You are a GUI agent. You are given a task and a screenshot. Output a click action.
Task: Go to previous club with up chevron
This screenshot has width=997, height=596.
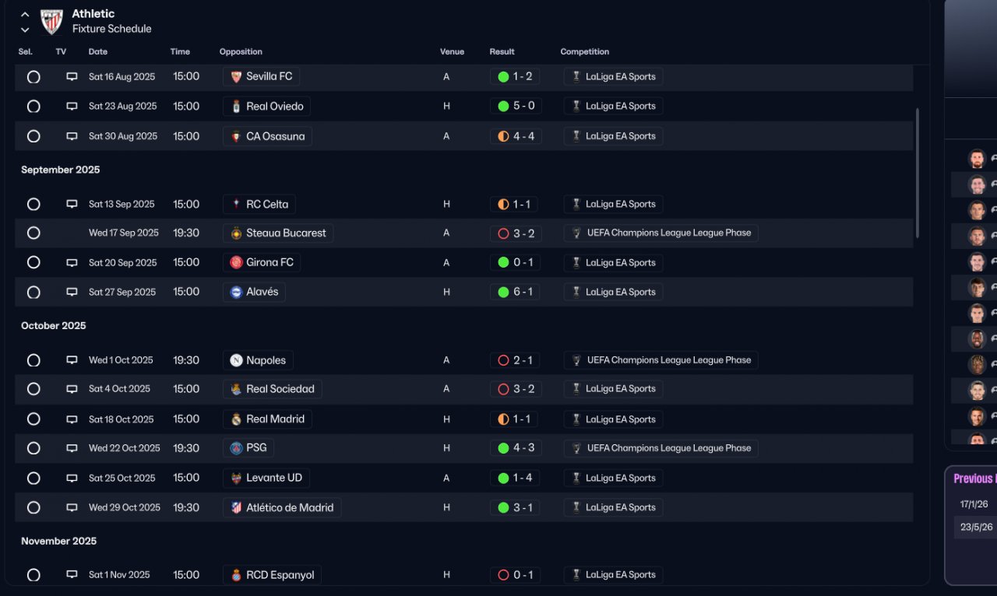click(25, 14)
